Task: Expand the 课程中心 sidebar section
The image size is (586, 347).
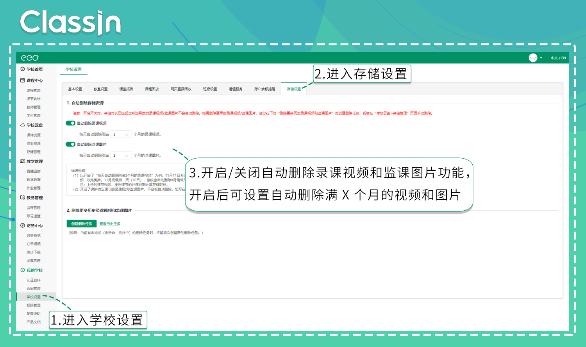Action: click(x=35, y=80)
